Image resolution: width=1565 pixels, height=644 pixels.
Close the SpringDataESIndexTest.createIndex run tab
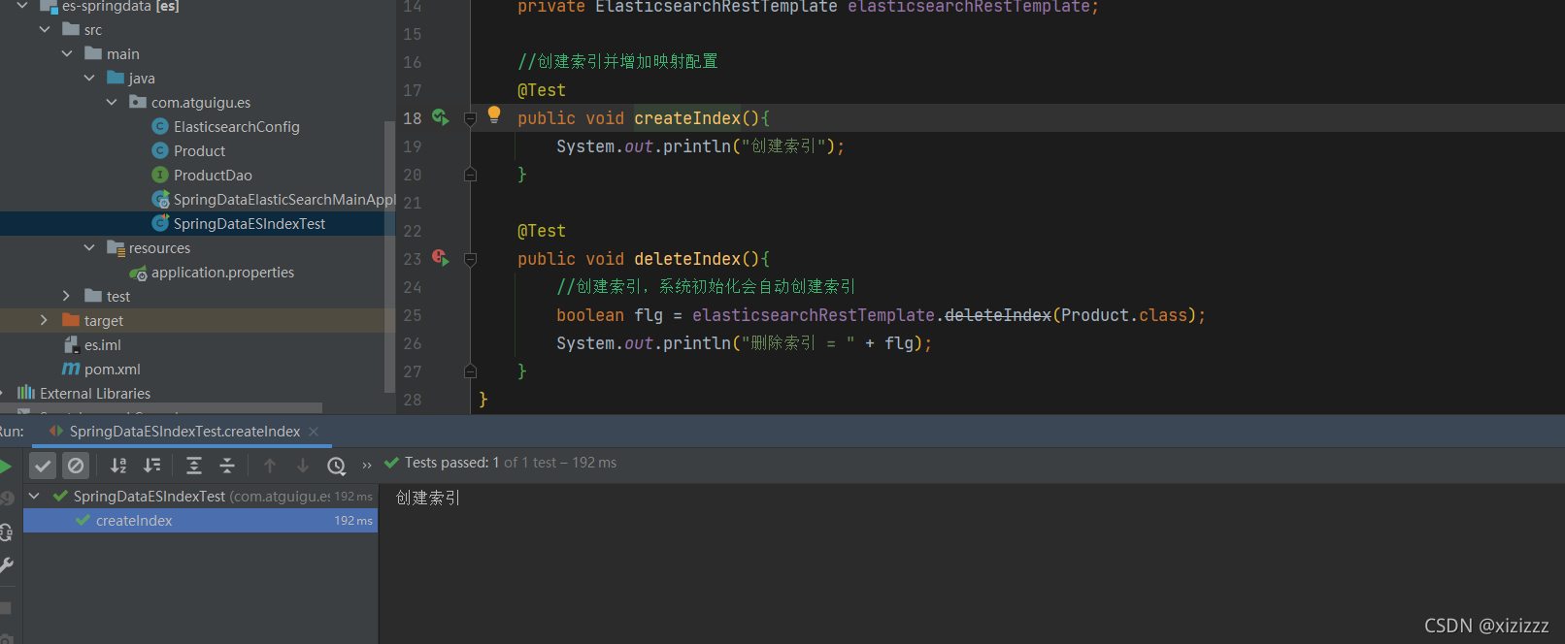tap(314, 431)
